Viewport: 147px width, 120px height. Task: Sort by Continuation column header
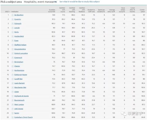coord(142,11)
